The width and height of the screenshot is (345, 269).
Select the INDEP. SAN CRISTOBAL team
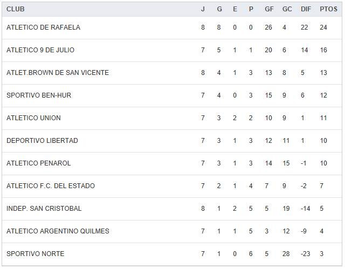coord(45,209)
